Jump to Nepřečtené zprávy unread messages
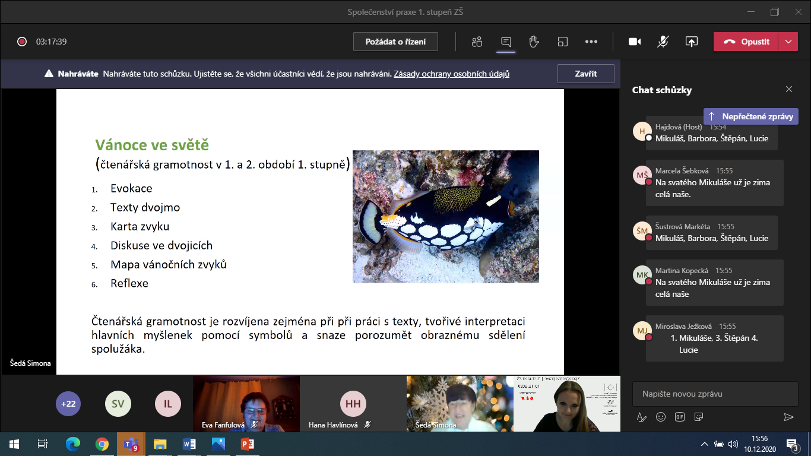 (x=751, y=116)
